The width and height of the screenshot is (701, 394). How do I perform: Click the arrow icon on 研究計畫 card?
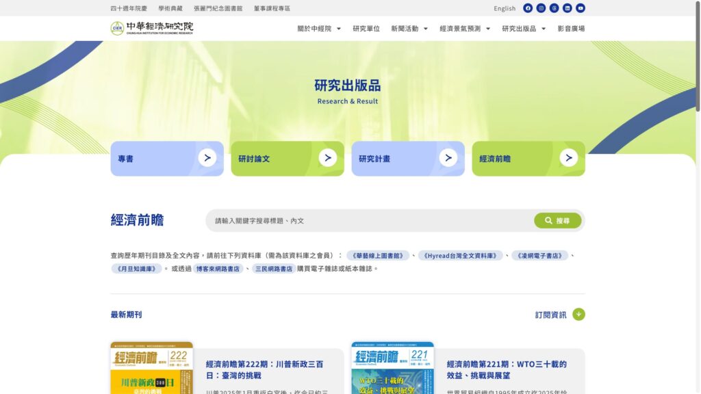[x=448, y=158]
